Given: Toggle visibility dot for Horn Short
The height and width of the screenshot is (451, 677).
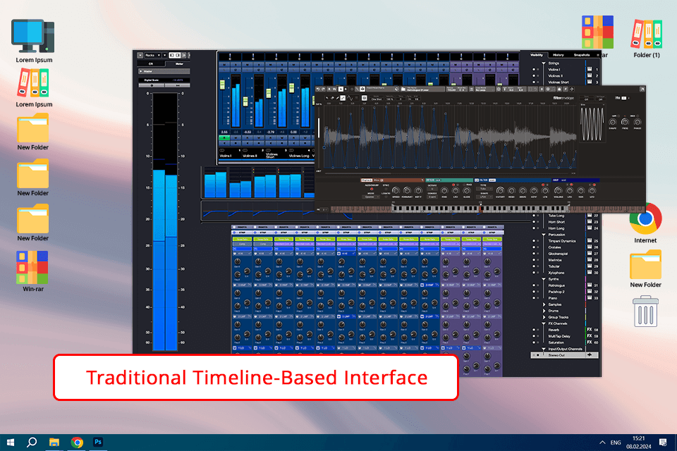Looking at the screenshot, I should [x=534, y=222].
